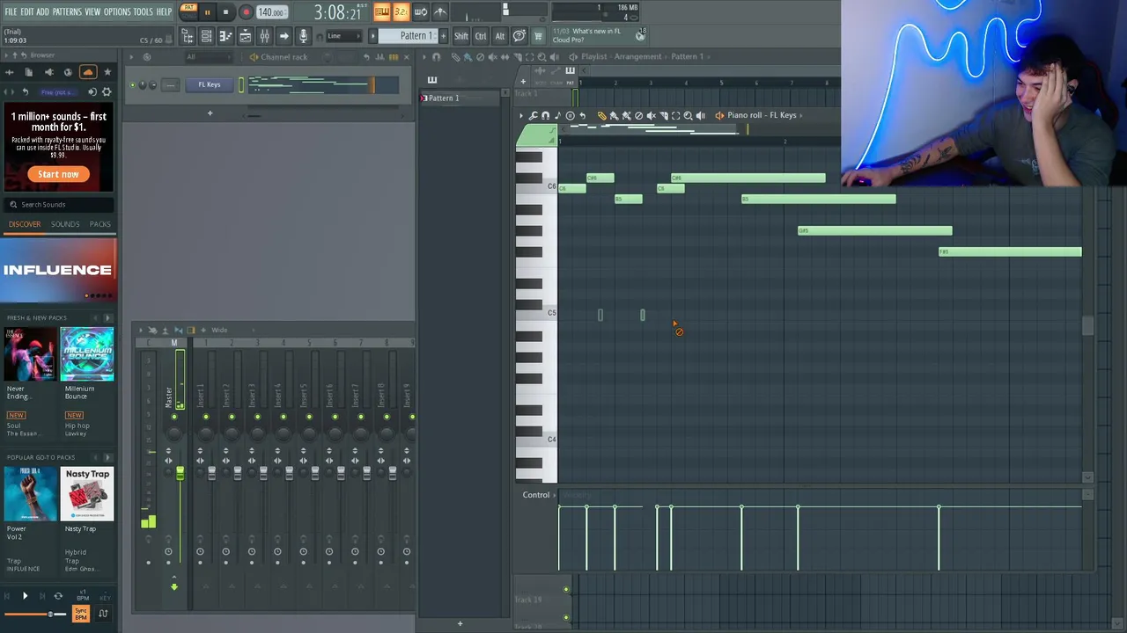Image resolution: width=1127 pixels, height=633 pixels.
Task: Switch to SOUNDS tab
Action: click(x=65, y=224)
